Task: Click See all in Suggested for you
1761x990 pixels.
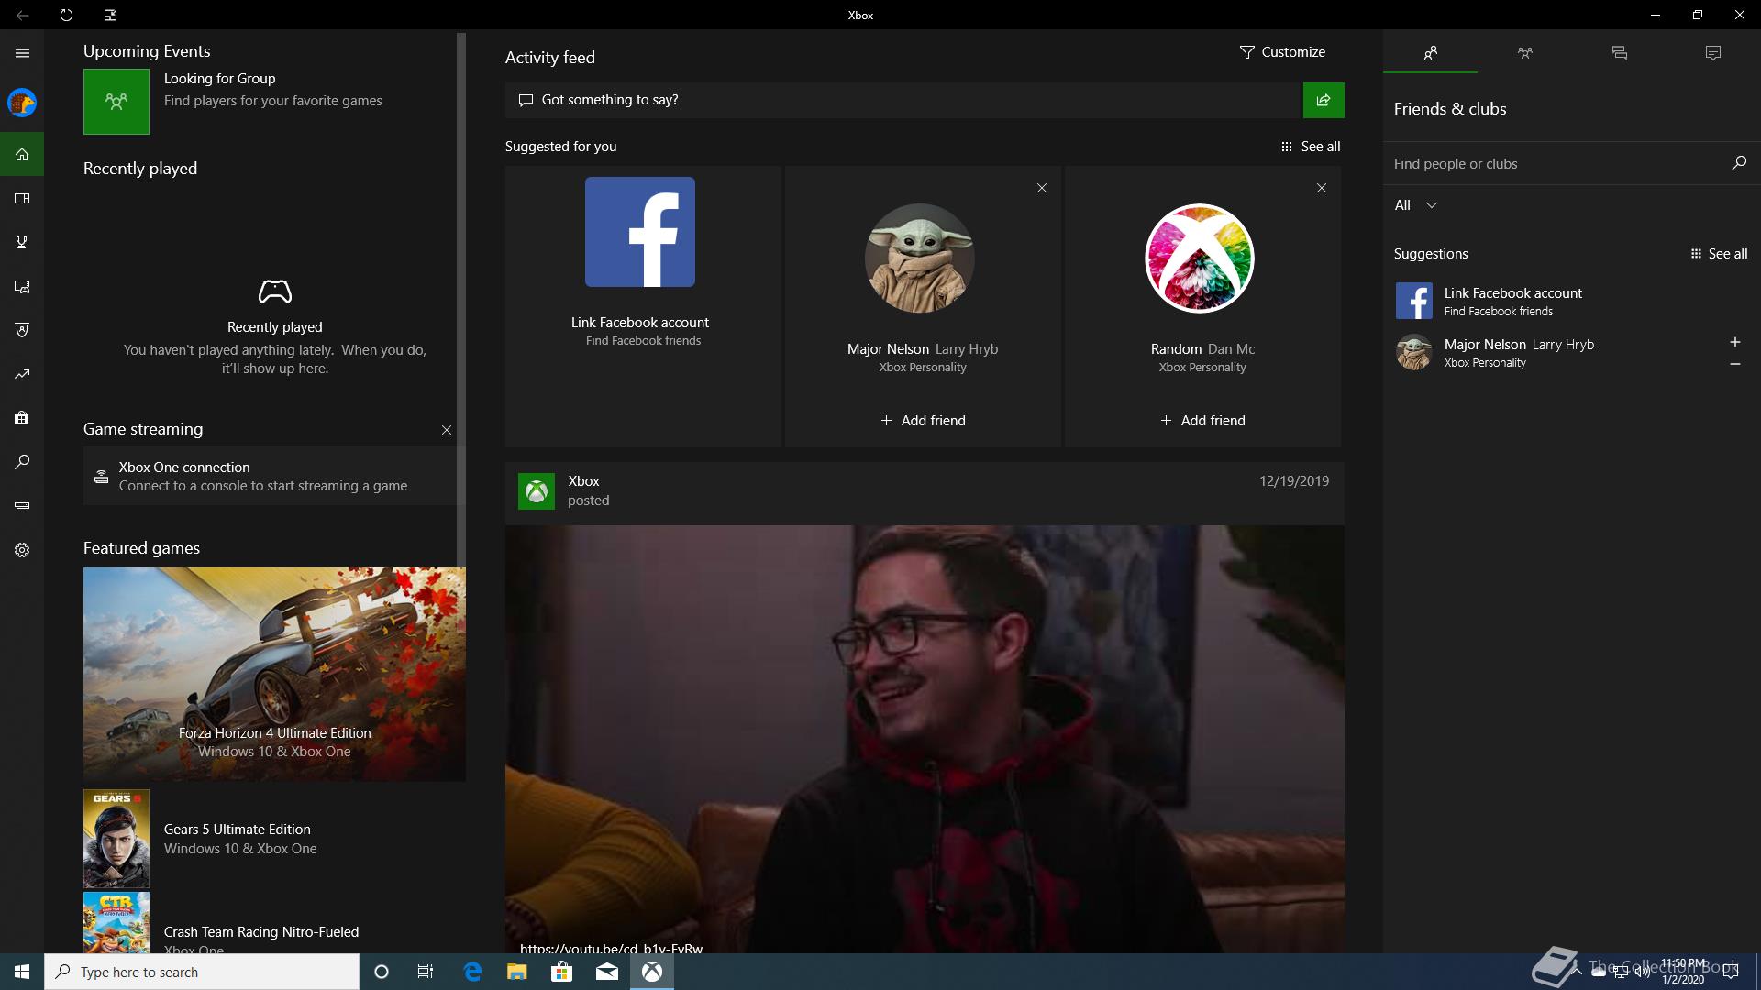Action: click(x=1311, y=147)
